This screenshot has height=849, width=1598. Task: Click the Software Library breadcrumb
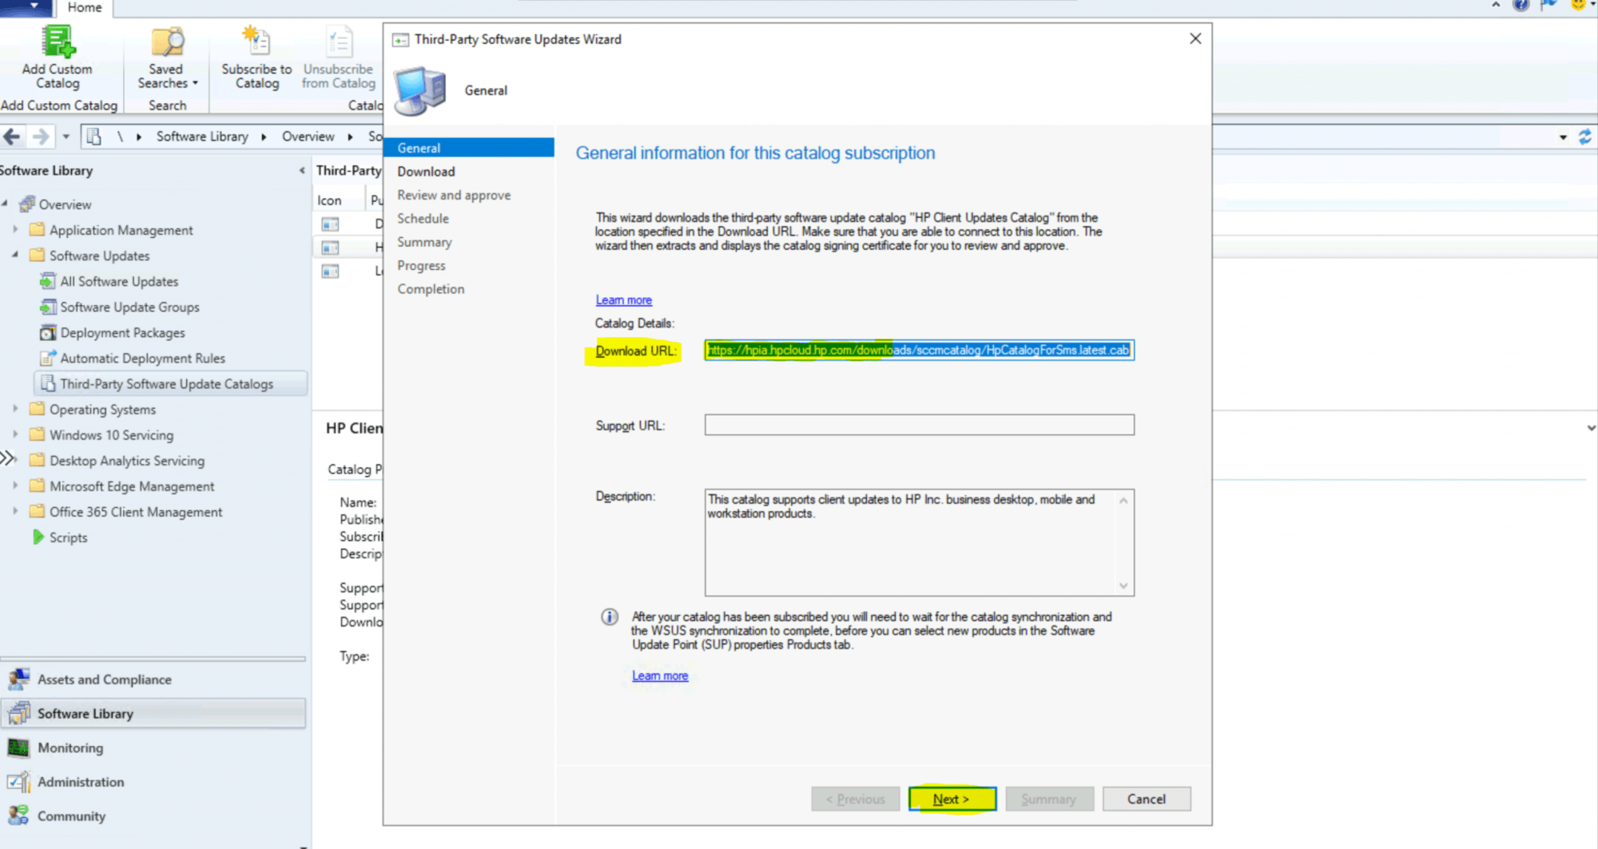pyautogui.click(x=202, y=137)
